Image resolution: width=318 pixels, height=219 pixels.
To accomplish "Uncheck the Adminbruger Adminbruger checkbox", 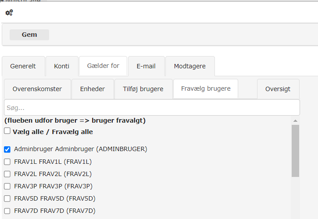I will pyautogui.click(x=7, y=149).
